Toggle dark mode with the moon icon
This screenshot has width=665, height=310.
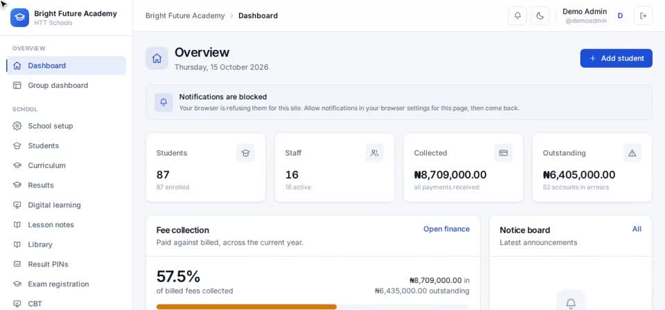coord(540,16)
